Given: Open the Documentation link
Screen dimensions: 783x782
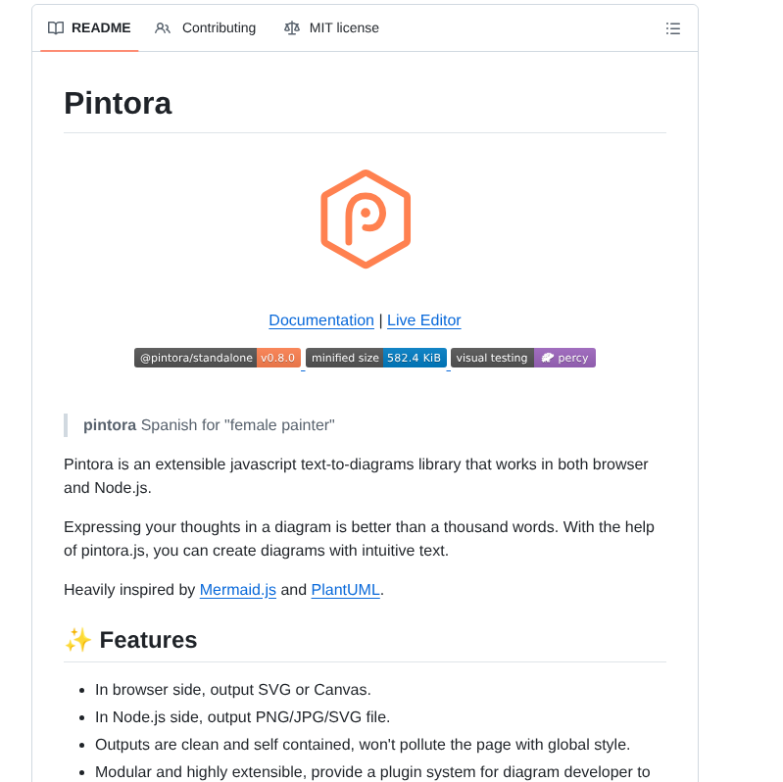Looking at the screenshot, I should [321, 320].
